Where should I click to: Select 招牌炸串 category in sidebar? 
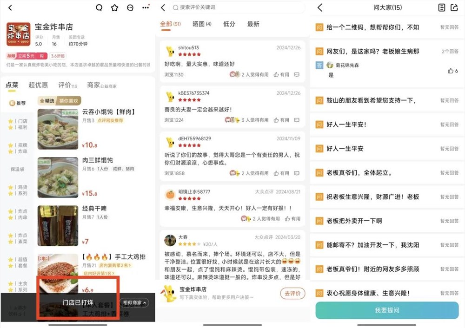[18, 148]
